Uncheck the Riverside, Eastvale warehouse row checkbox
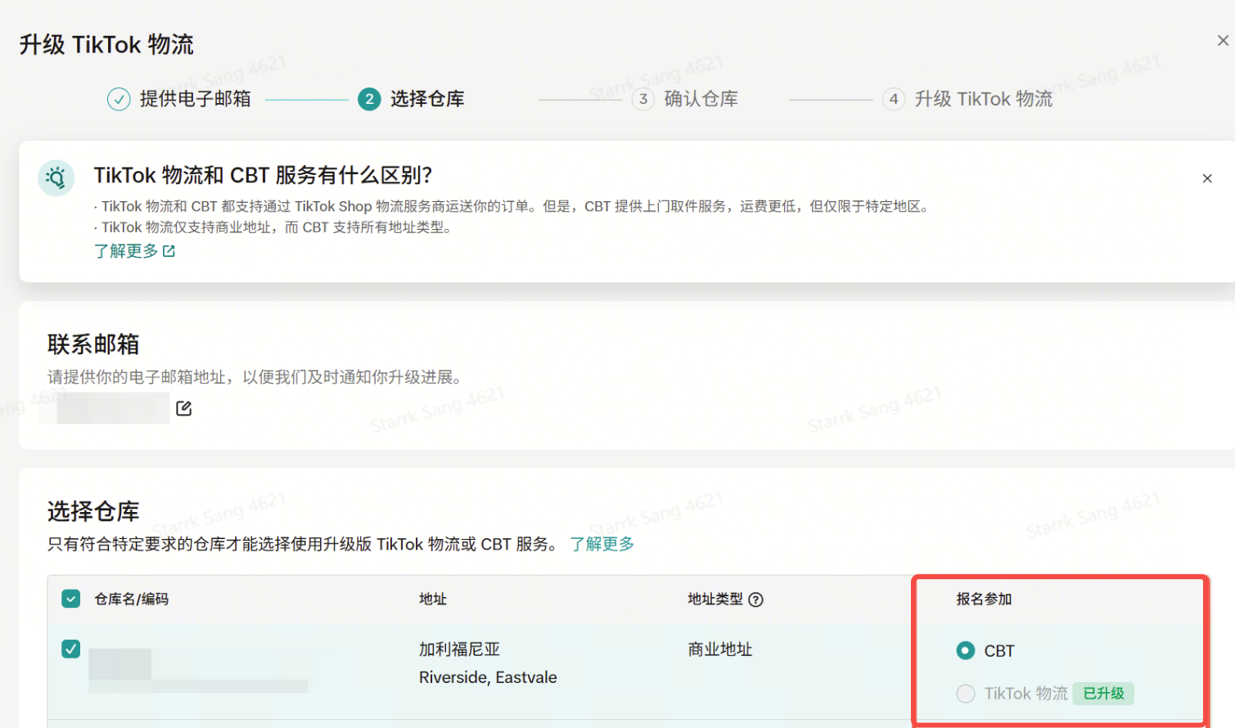The height and width of the screenshot is (728, 1235). pyautogui.click(x=71, y=649)
